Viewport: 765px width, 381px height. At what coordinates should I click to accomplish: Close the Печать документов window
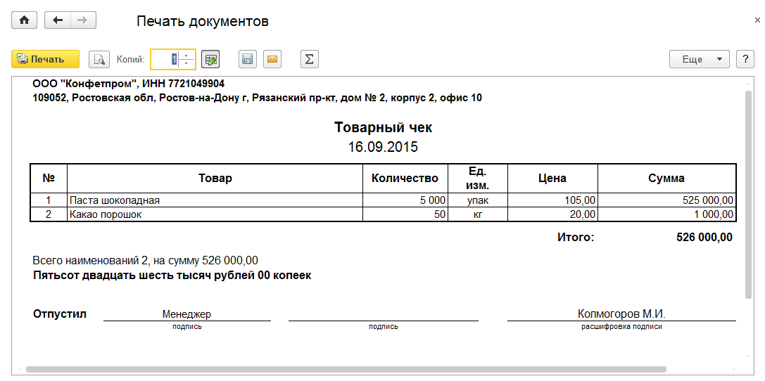tap(757, 21)
